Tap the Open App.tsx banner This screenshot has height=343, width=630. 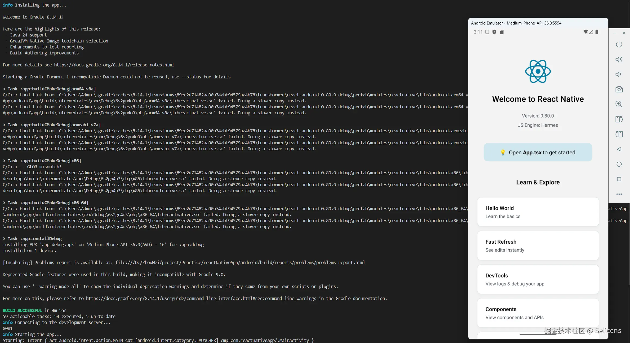[538, 152]
